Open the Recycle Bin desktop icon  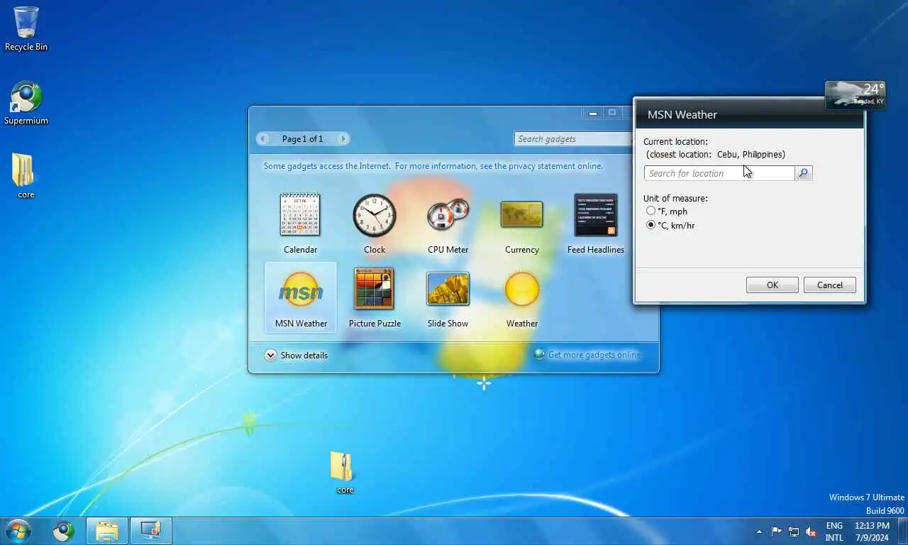(26, 29)
